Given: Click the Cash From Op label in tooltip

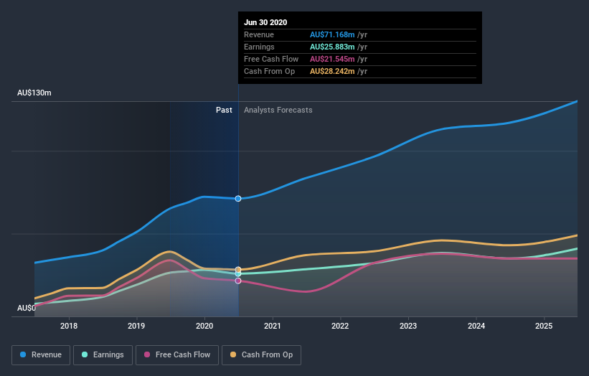Looking at the screenshot, I should point(269,71).
